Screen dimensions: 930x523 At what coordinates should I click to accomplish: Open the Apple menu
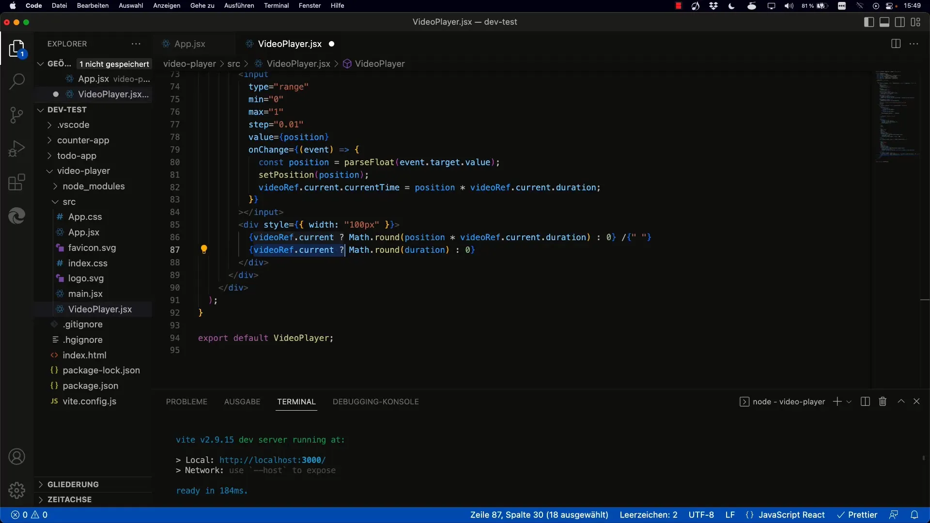click(x=13, y=6)
